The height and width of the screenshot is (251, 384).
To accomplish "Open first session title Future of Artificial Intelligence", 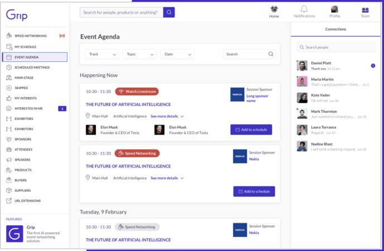I will pyautogui.click(x=128, y=104).
